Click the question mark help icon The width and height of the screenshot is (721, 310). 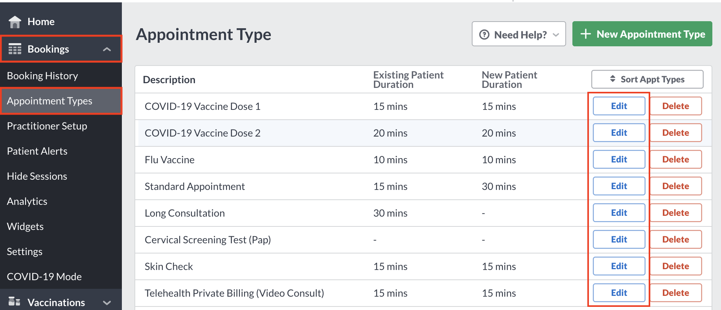pyautogui.click(x=484, y=35)
